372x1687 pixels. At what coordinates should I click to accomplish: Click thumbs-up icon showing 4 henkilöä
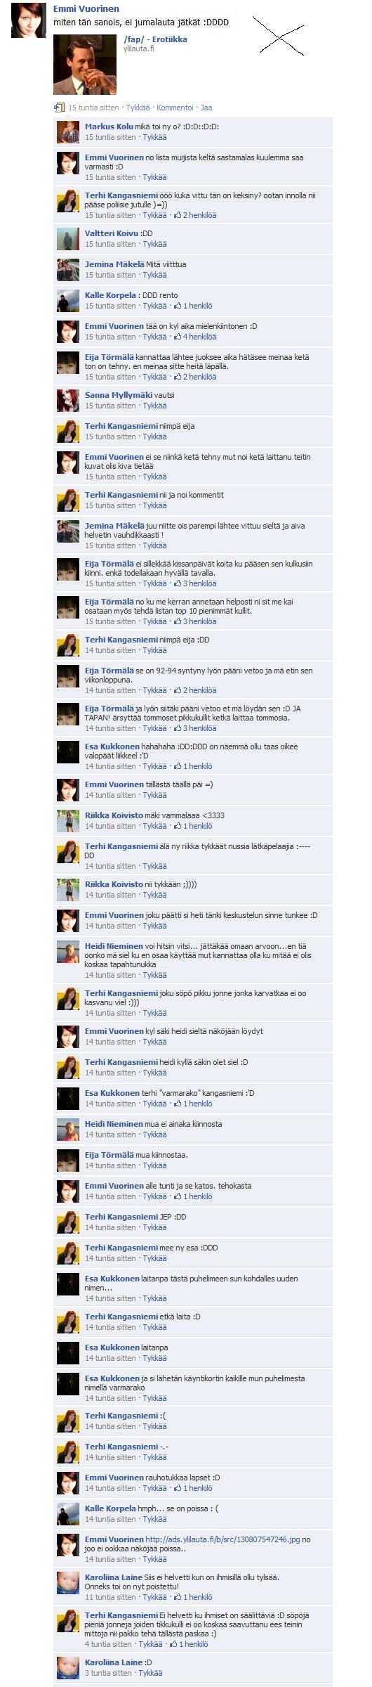click(178, 337)
